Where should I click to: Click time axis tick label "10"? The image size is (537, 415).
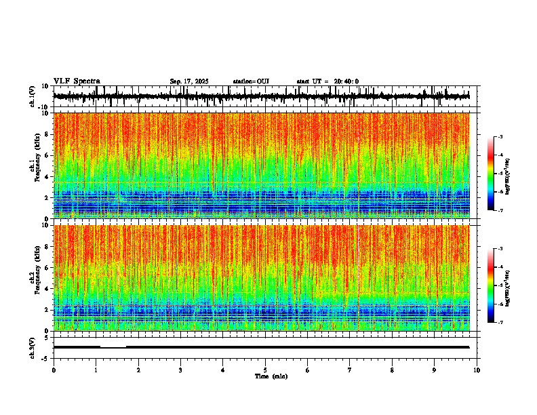coord(477,370)
